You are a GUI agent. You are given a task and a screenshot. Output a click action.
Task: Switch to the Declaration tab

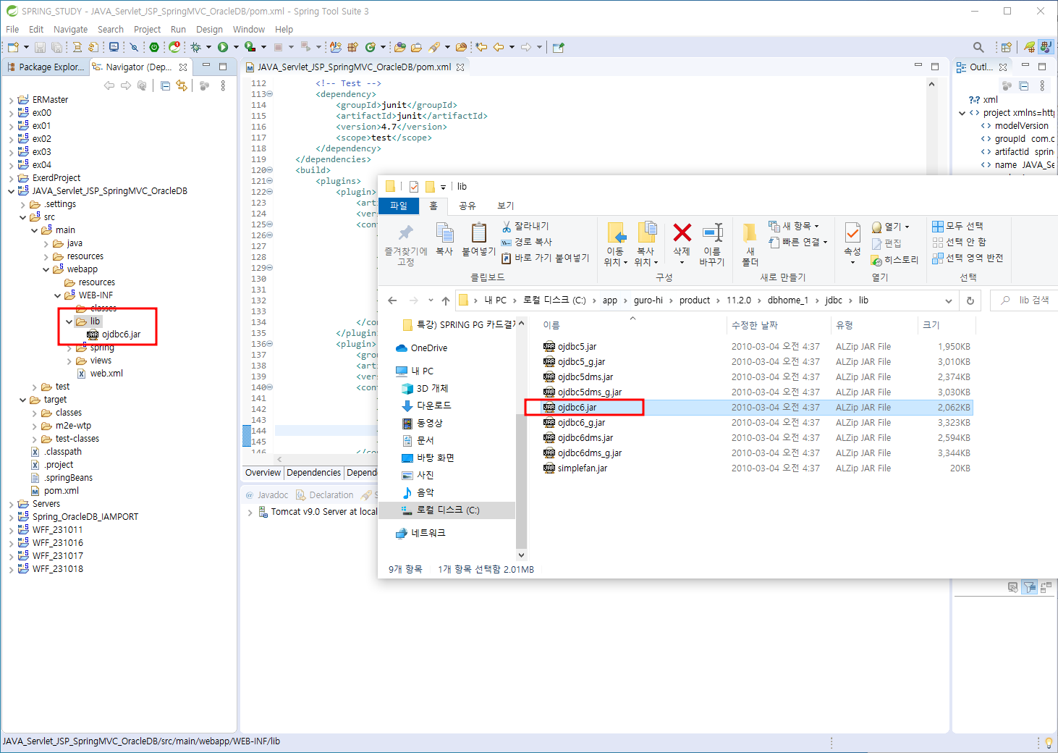coord(324,495)
